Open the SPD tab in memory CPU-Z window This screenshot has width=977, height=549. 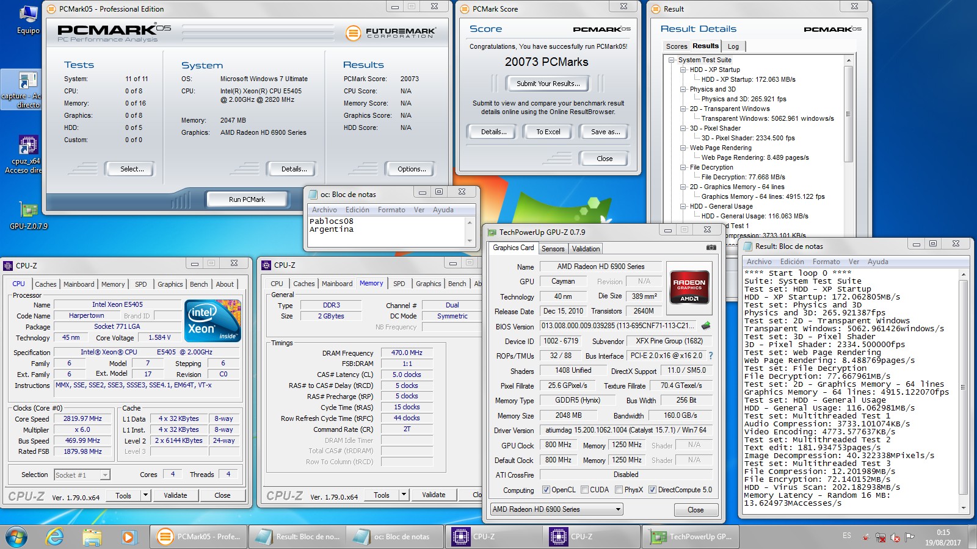click(399, 284)
